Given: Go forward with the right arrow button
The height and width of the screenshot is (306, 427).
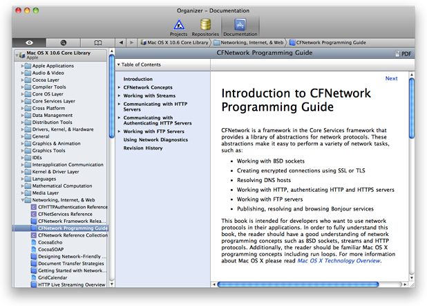Looking at the screenshot, I should pyautogui.click(x=132, y=43).
